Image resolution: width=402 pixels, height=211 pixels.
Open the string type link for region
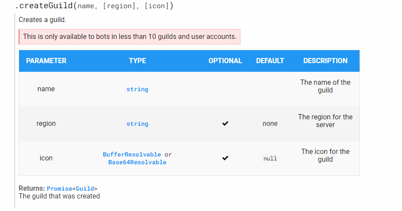[x=137, y=124]
